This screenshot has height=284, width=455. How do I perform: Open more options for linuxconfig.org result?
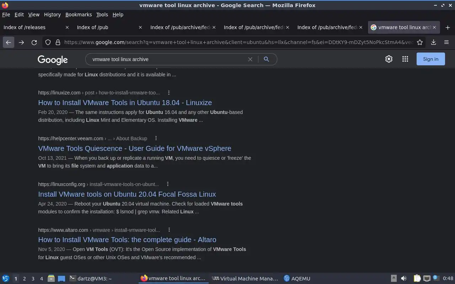(168, 184)
